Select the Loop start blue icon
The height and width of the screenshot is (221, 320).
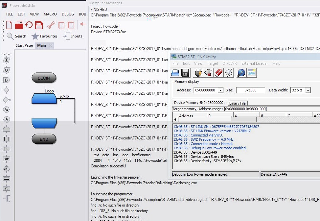(x=44, y=98)
